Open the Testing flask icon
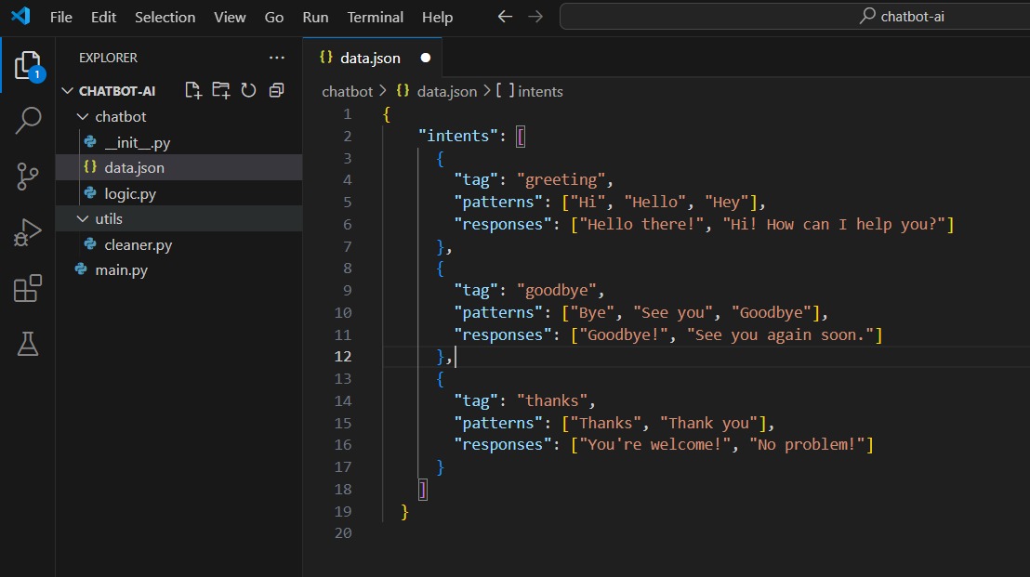Image resolution: width=1030 pixels, height=577 pixels. point(28,343)
